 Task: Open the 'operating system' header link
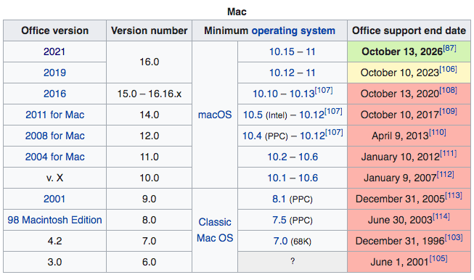pos(293,30)
